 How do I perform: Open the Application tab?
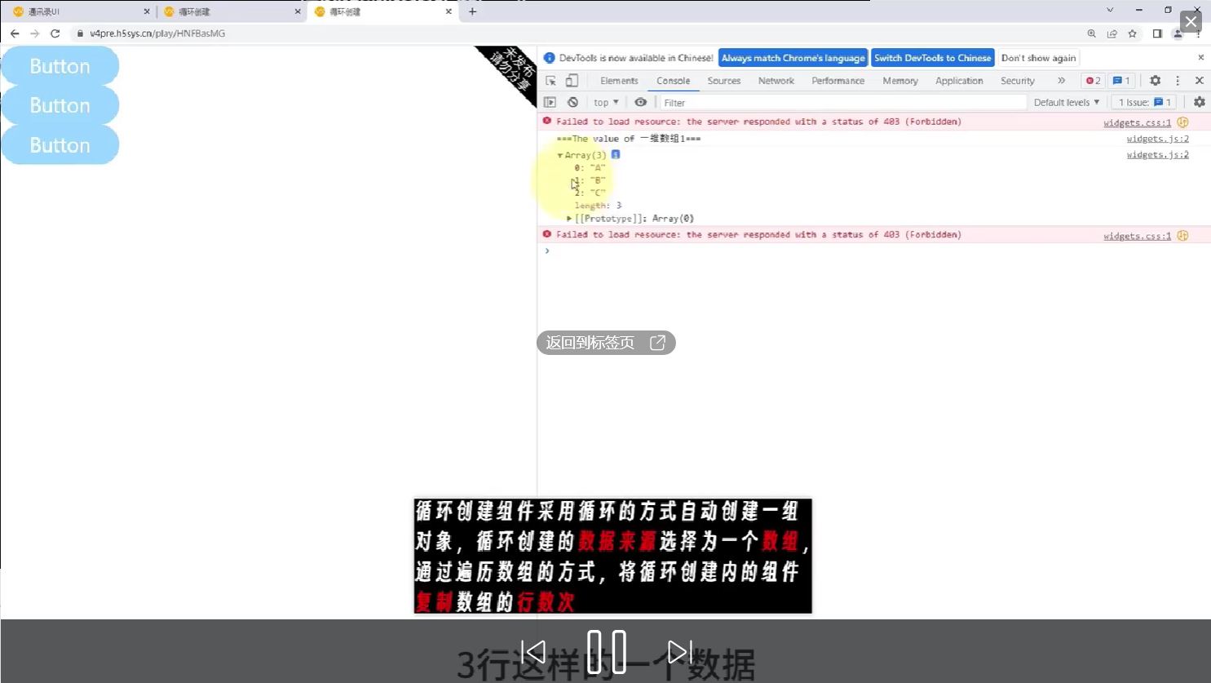tap(959, 81)
